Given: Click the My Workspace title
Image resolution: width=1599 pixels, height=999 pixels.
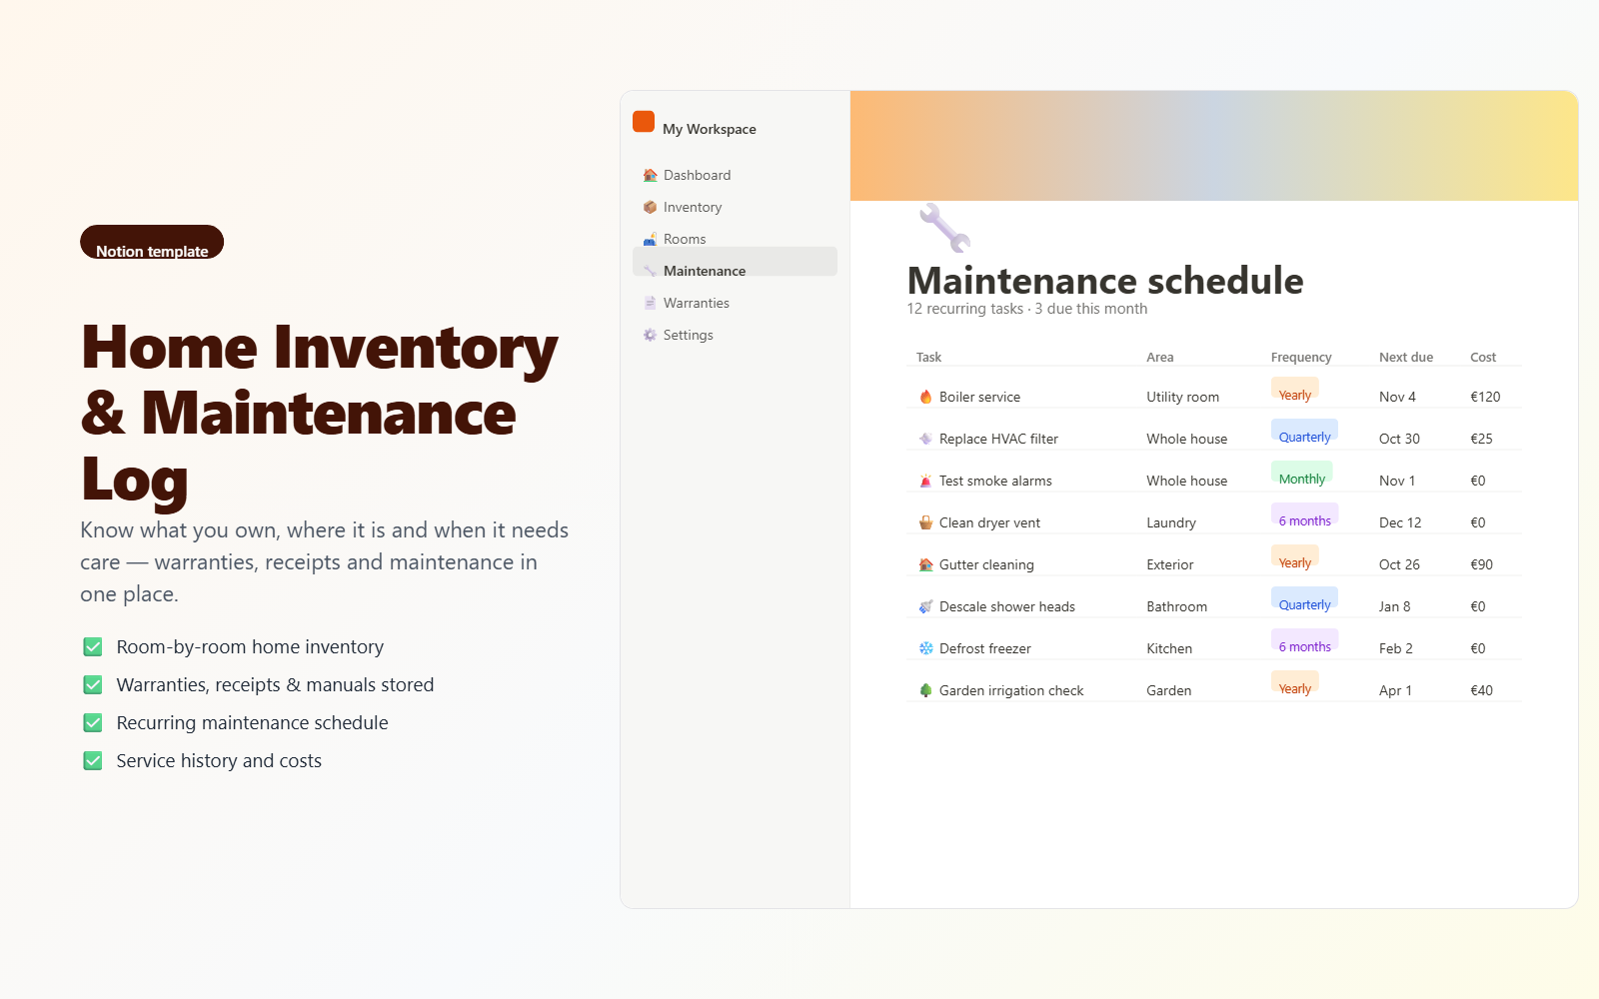Looking at the screenshot, I should pyautogui.click(x=710, y=129).
